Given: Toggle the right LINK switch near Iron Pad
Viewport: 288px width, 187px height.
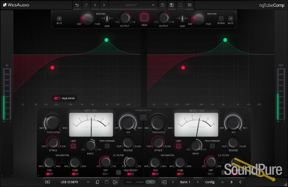Looking at the screenshot, I should (x=182, y=18).
